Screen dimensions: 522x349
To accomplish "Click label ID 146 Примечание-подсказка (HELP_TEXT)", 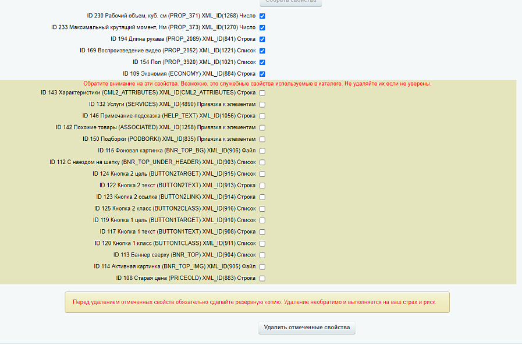I will coord(169,116).
